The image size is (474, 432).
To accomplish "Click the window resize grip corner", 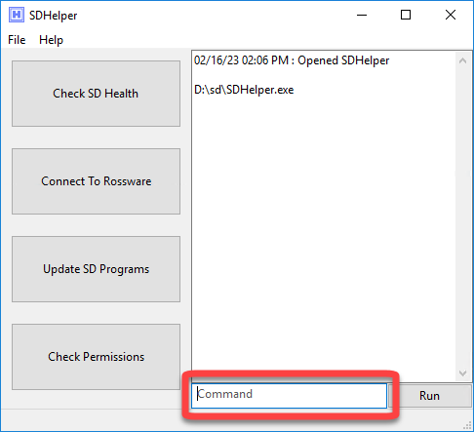I will pos(467,425).
